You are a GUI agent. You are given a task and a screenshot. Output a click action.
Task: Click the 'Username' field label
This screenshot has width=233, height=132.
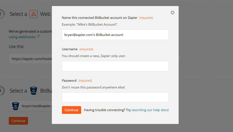click(x=70, y=49)
